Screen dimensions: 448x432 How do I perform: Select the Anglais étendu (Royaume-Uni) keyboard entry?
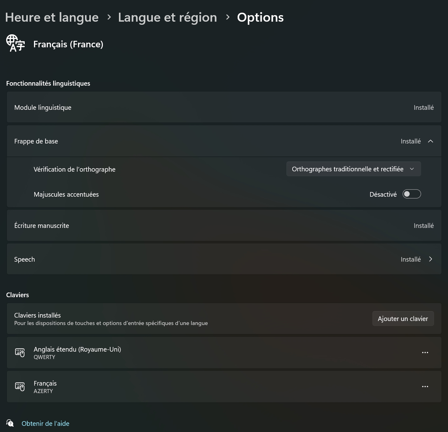click(x=224, y=353)
